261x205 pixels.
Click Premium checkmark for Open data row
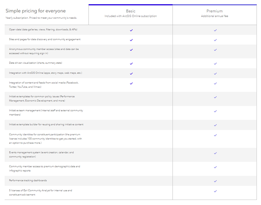pyautogui.click(x=215, y=30)
